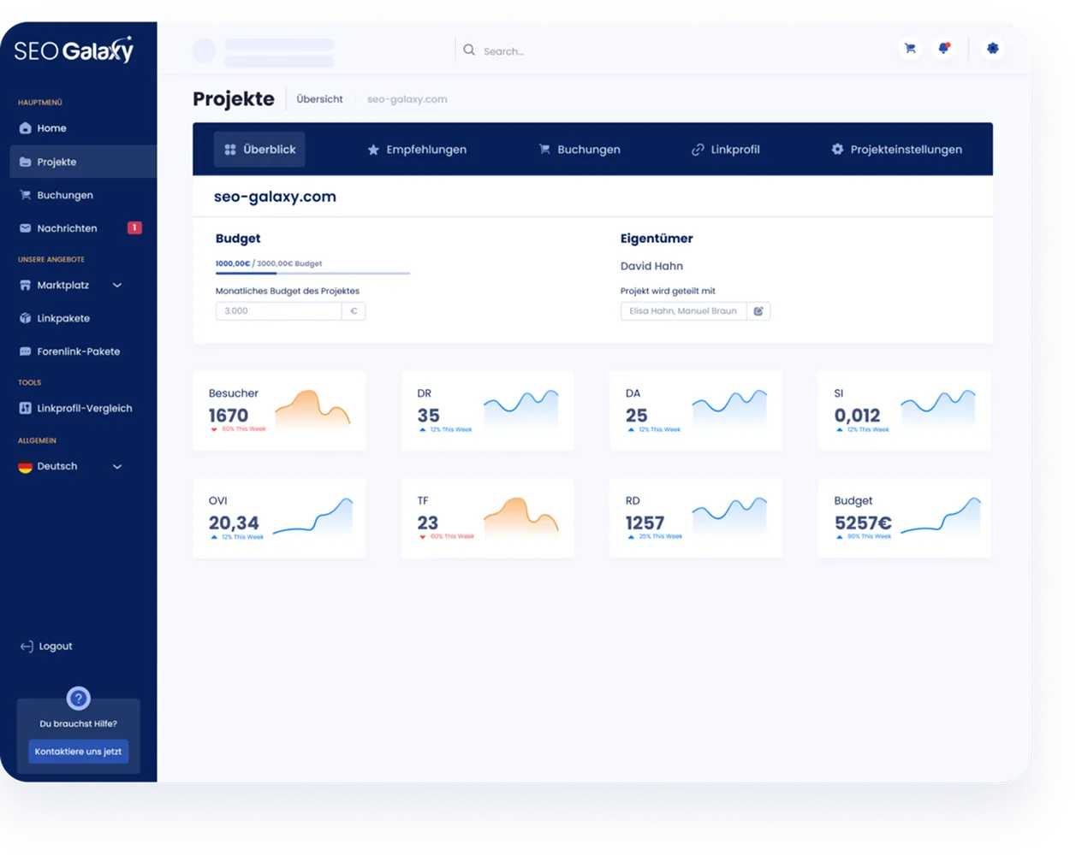Click the Logout arrow icon
1082x856 pixels.
click(x=27, y=646)
